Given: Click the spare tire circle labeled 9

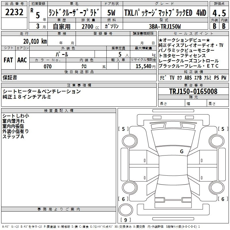Looking at the screenshot, I should [x=126, y=210].
